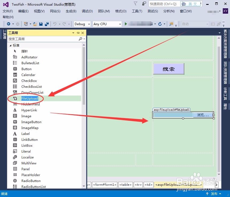Click inside the 搜索工具箱 search field
The height and width of the screenshot is (197, 230).
point(43,39)
